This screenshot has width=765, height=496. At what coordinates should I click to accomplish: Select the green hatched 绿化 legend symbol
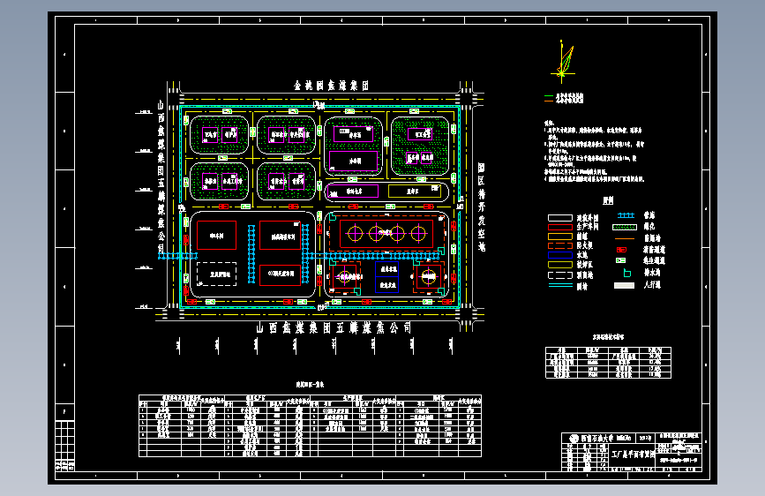(x=625, y=227)
